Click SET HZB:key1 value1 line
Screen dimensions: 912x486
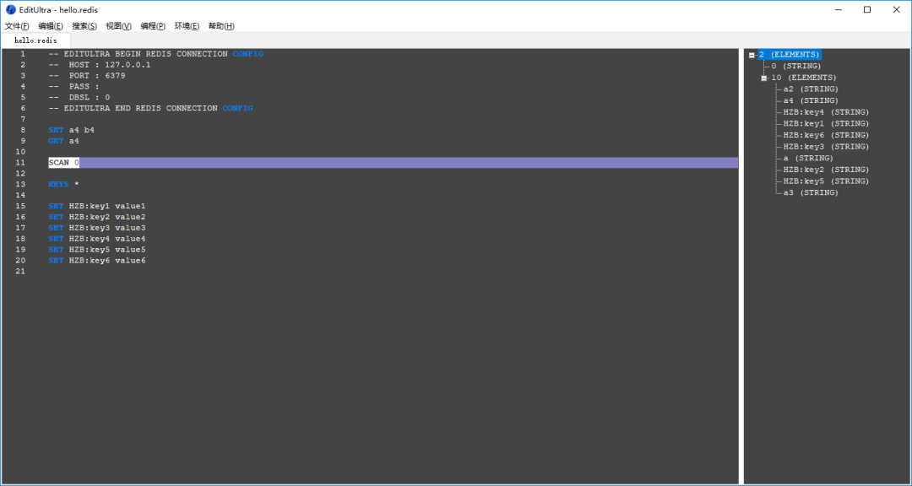(x=97, y=207)
